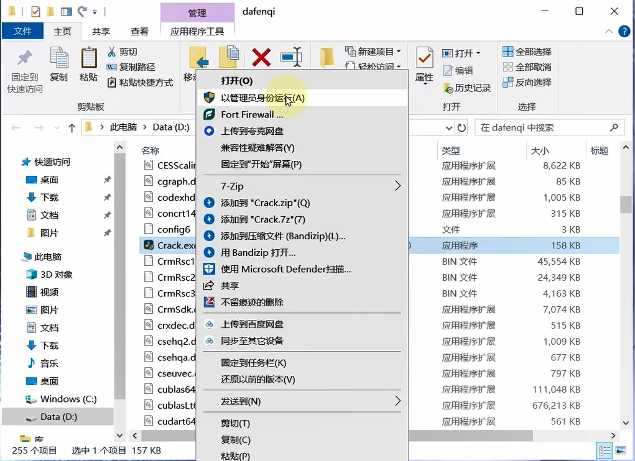
Task: Click the Paste shortcut icon
Action: click(x=112, y=83)
